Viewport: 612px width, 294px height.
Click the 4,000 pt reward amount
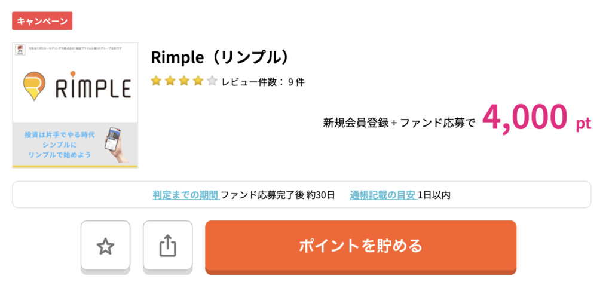(537, 118)
